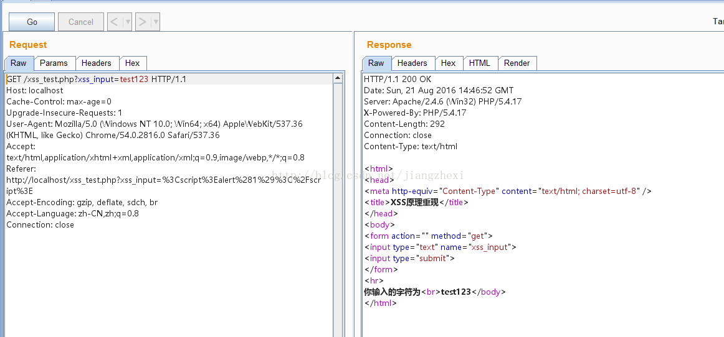Click the meta http-equiv line in response

(x=507, y=191)
